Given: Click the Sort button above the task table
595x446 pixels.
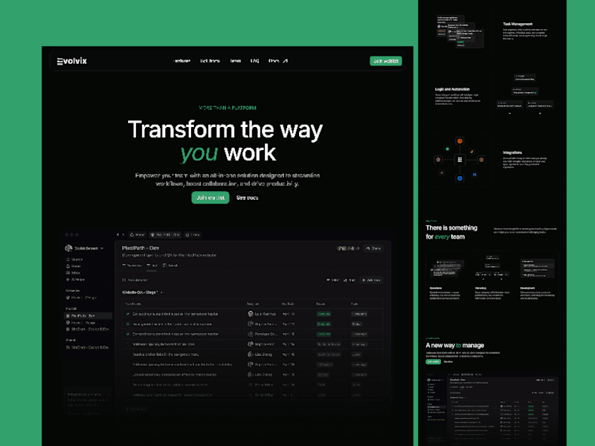Looking at the screenshot, I should pyautogui.click(x=350, y=280).
